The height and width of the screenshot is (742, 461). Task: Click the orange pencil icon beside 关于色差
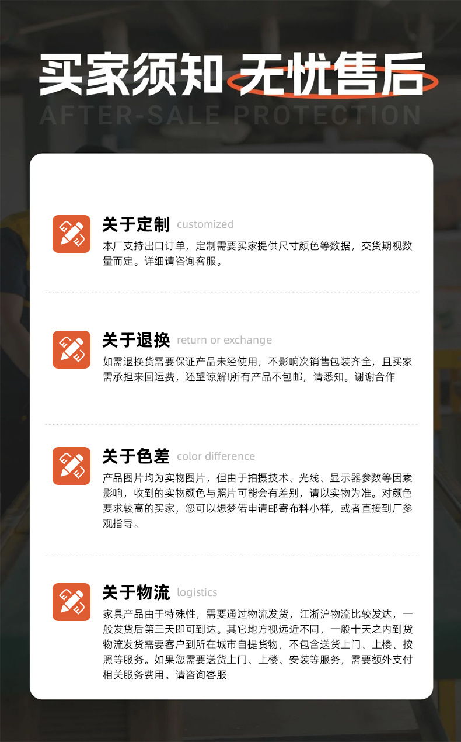pyautogui.click(x=71, y=466)
